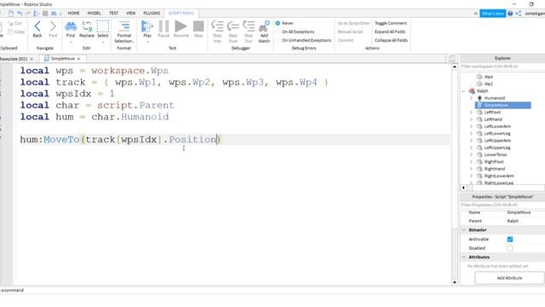Open the Play dropdown arrow

pyautogui.click(x=147, y=42)
